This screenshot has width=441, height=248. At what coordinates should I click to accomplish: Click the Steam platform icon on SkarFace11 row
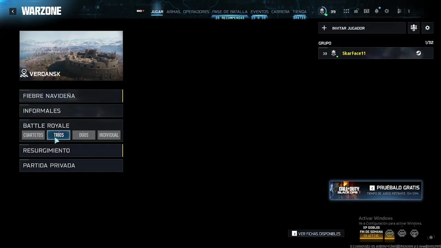[419, 53]
